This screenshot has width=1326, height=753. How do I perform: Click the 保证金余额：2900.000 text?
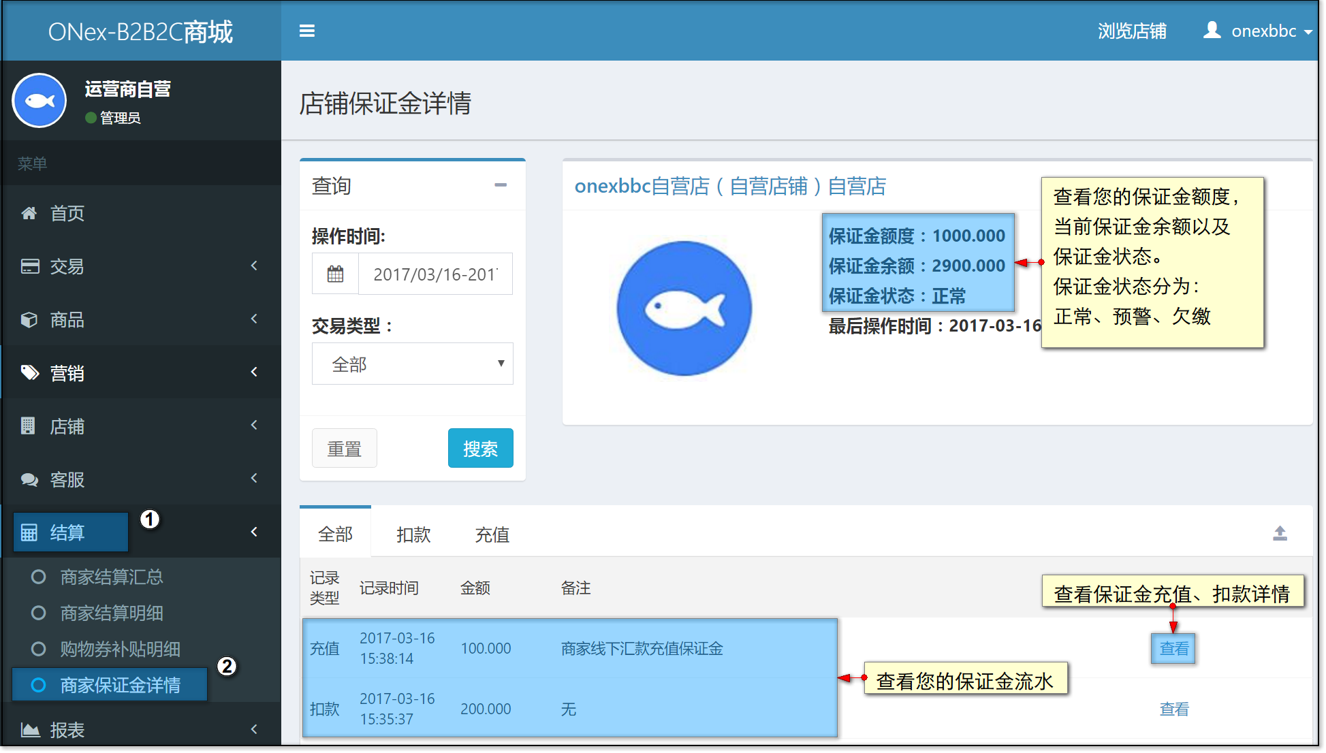pyautogui.click(x=917, y=266)
